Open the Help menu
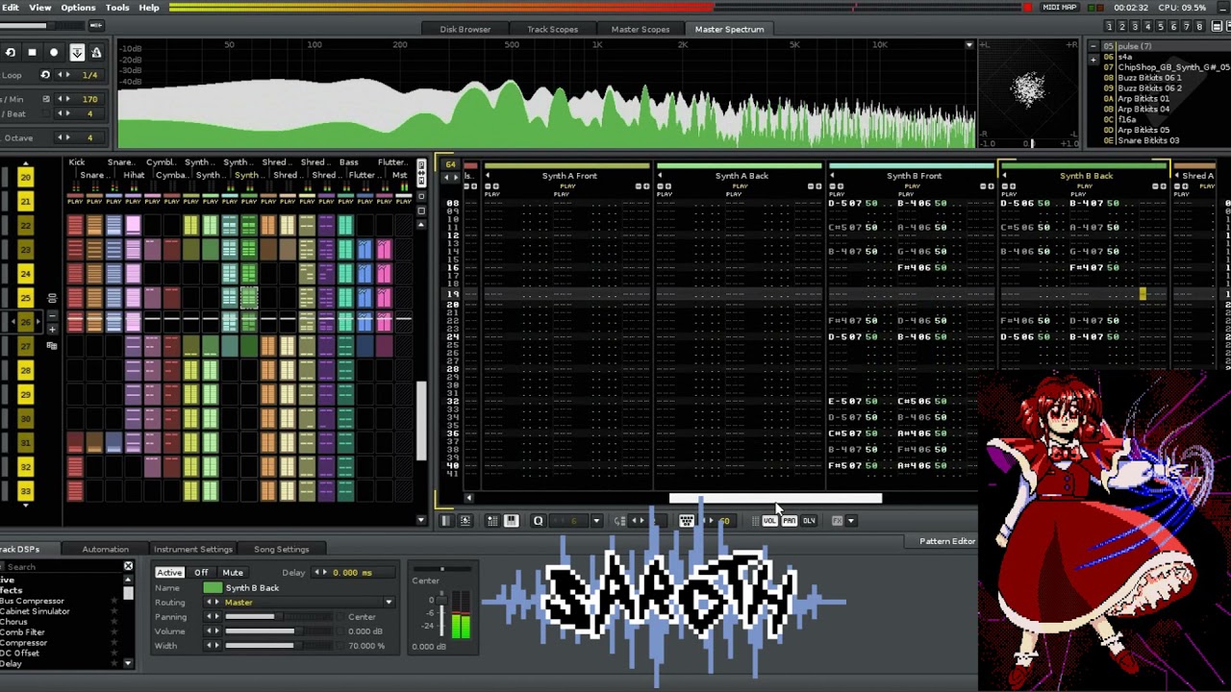 coord(149,8)
